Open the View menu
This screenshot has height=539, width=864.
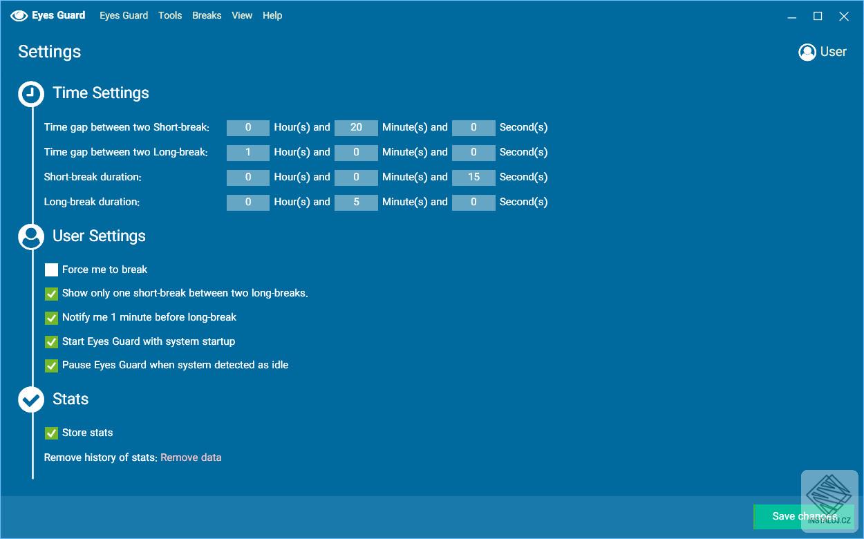click(x=242, y=15)
